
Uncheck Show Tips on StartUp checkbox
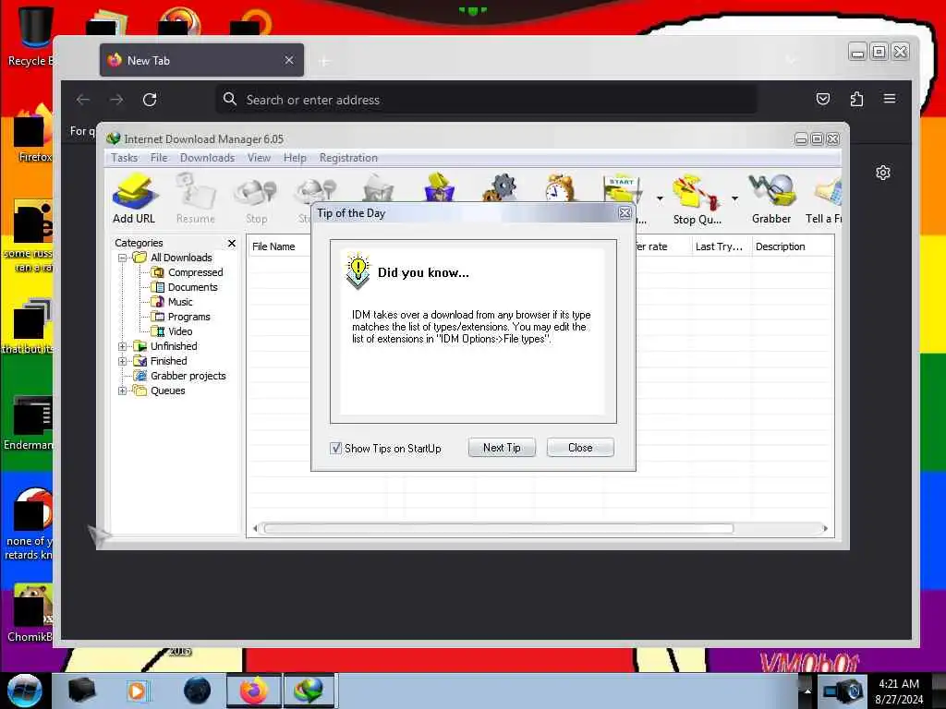click(336, 448)
